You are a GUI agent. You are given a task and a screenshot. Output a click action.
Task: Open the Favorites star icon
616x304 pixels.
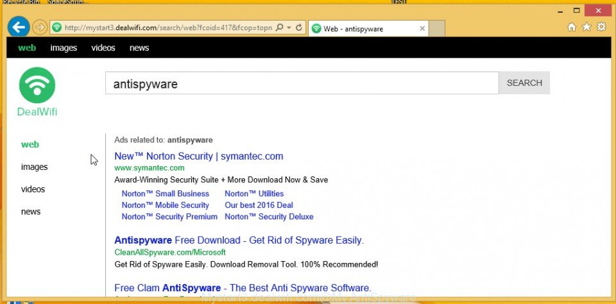[x=586, y=27]
